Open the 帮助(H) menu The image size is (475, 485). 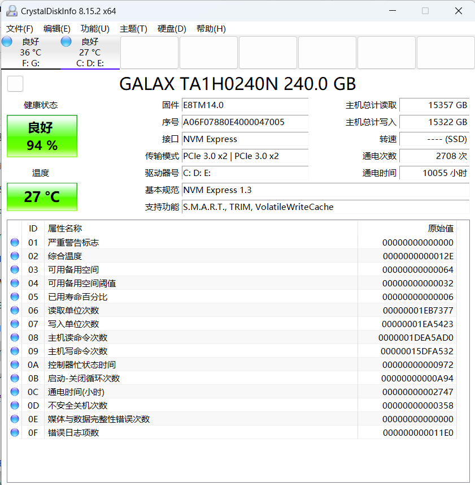(x=211, y=29)
